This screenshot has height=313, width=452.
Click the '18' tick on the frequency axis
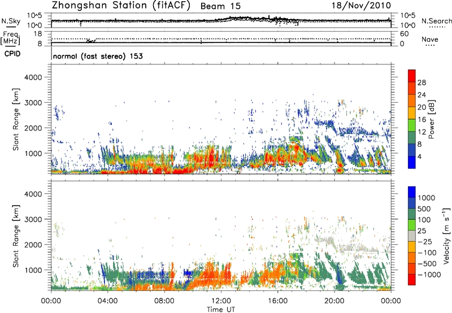click(x=38, y=34)
